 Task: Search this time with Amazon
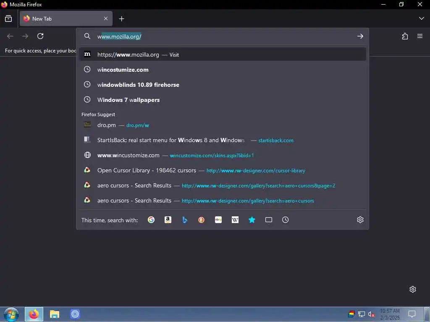coord(168,220)
